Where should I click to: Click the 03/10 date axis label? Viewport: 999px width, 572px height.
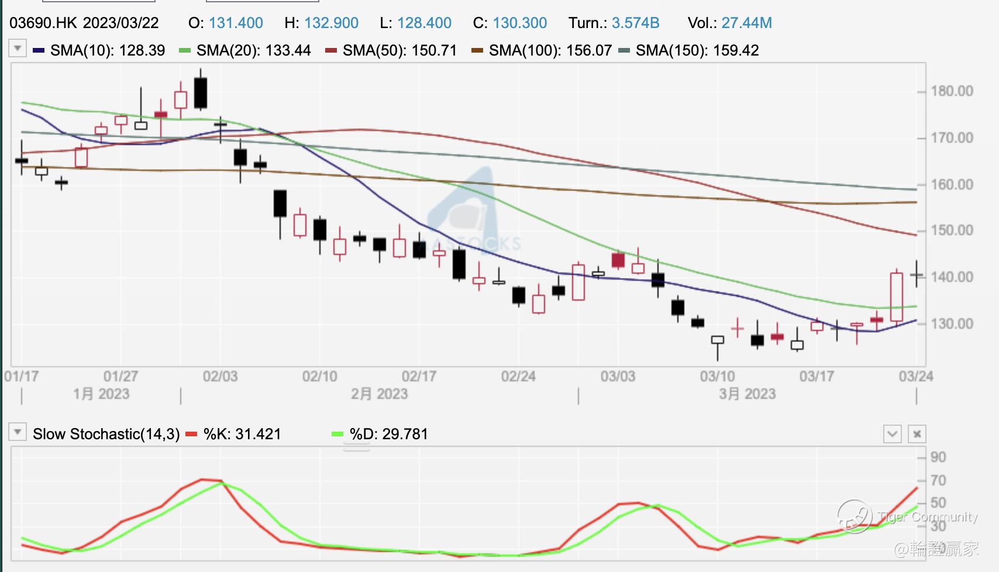pyautogui.click(x=718, y=376)
